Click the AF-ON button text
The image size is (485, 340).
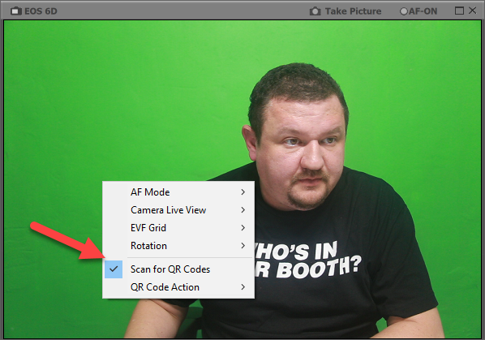tap(423, 11)
